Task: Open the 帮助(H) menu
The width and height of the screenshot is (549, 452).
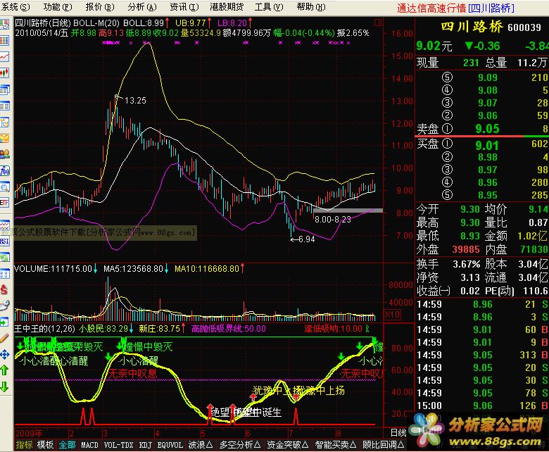Action: pyautogui.click(x=311, y=7)
